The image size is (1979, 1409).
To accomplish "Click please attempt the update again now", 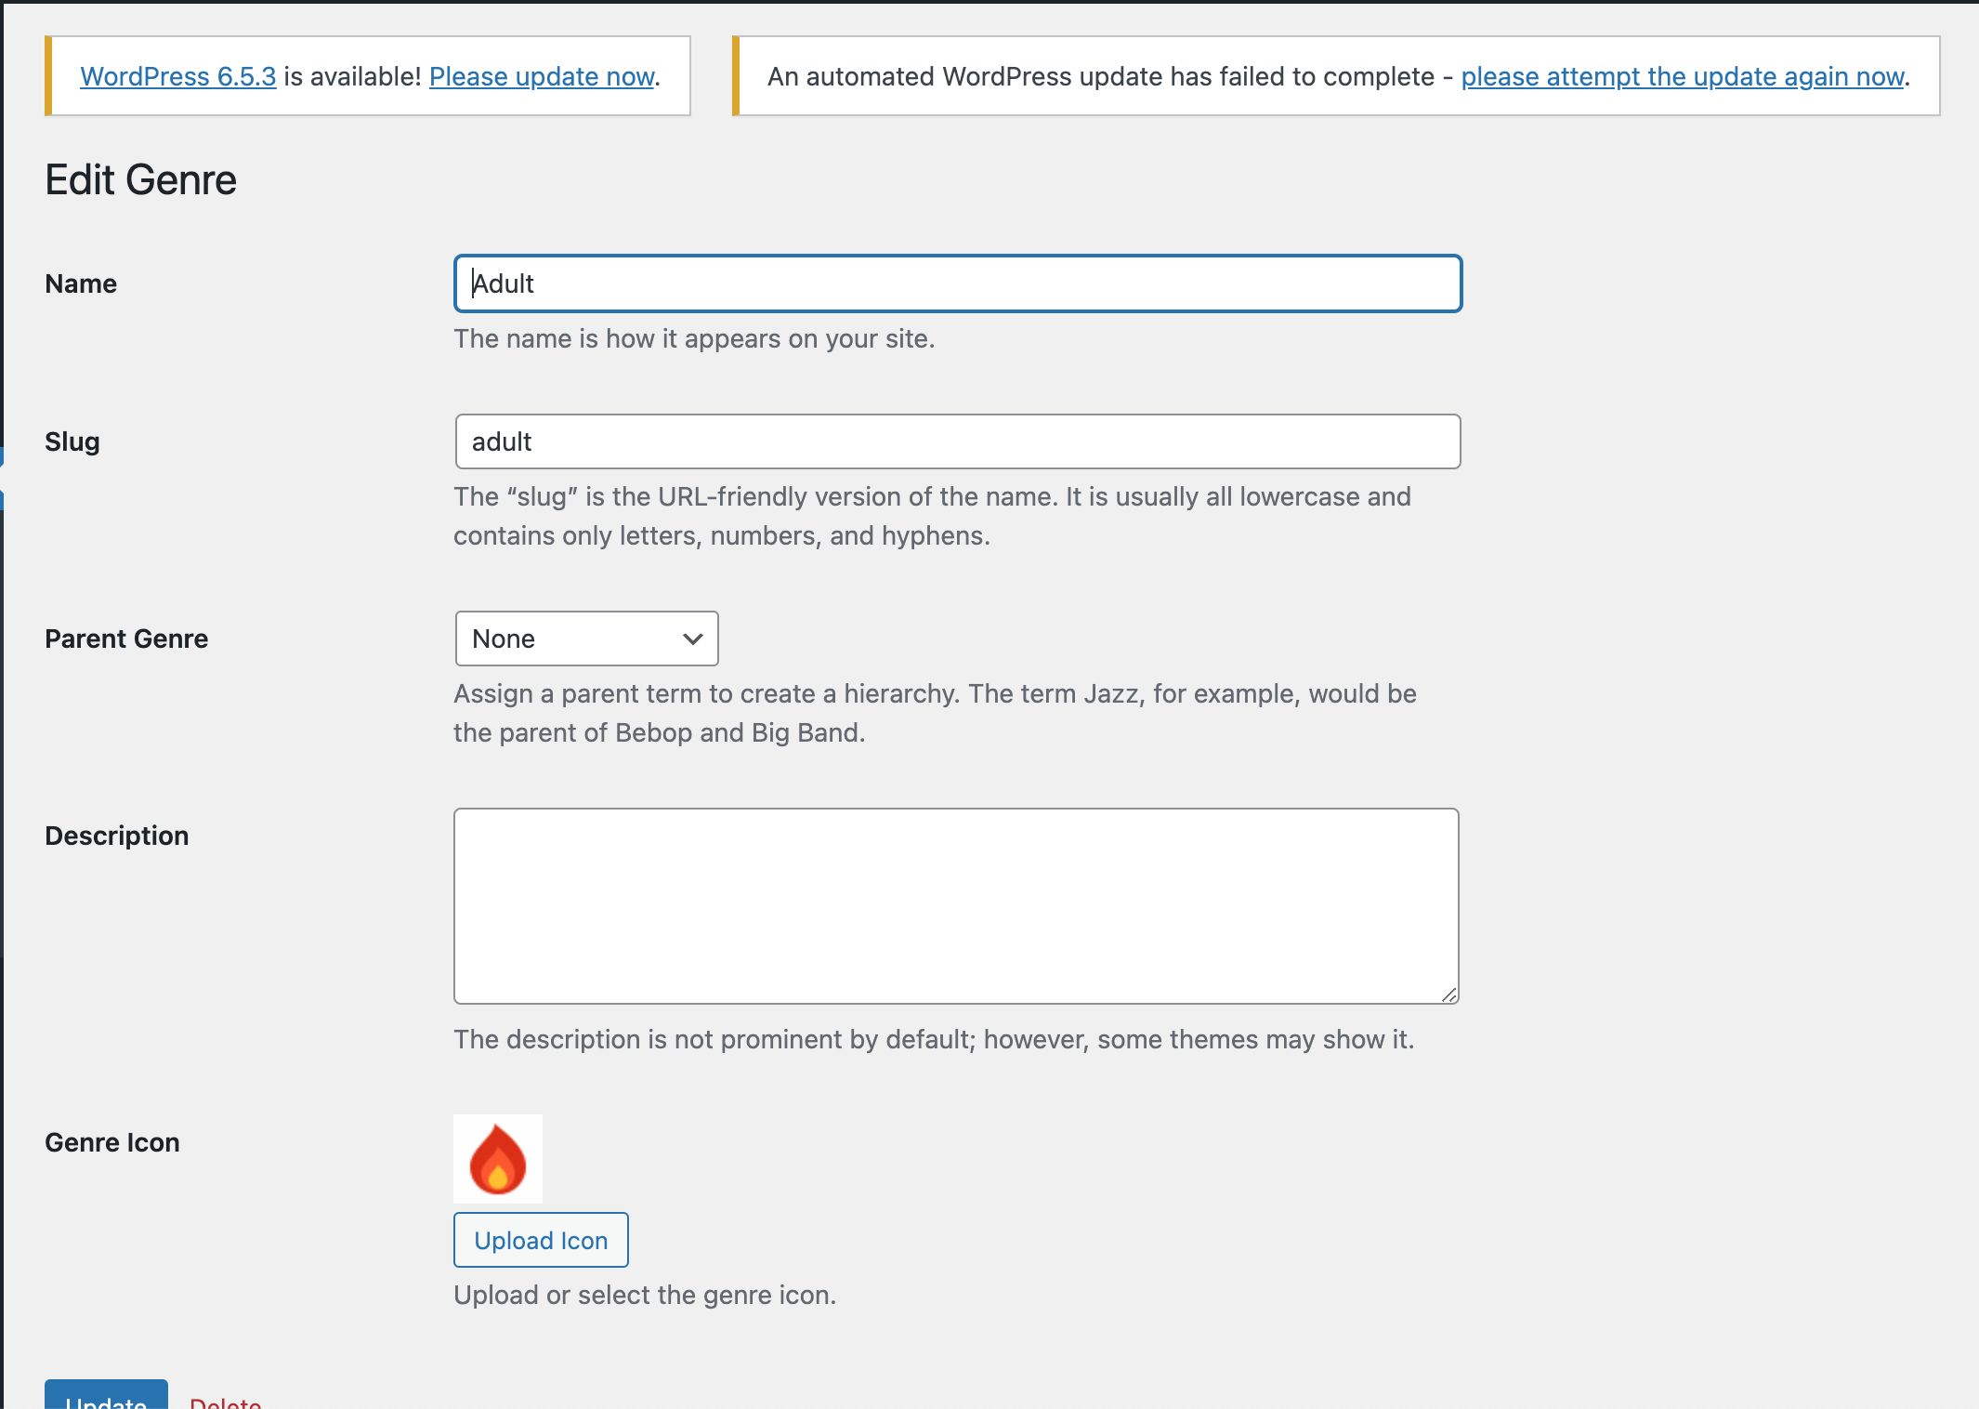I will click(x=1683, y=76).
